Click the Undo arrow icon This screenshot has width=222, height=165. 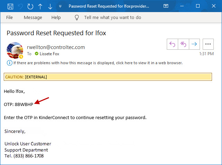tap(20, 6)
